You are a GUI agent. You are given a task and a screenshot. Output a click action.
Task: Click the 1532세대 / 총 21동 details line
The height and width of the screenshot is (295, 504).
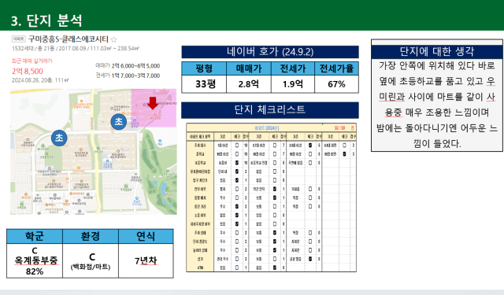point(76,49)
